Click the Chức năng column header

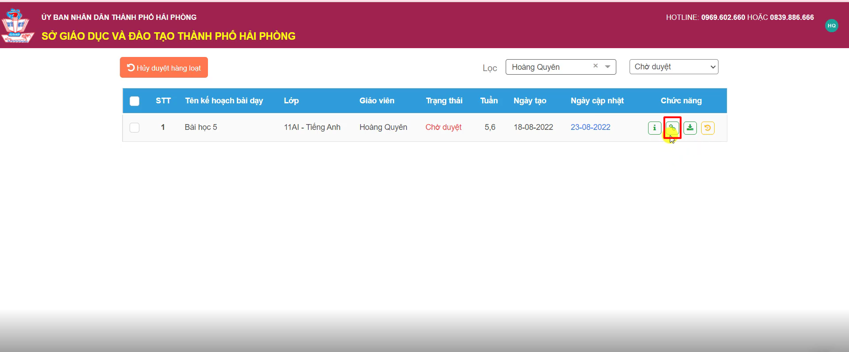681,101
